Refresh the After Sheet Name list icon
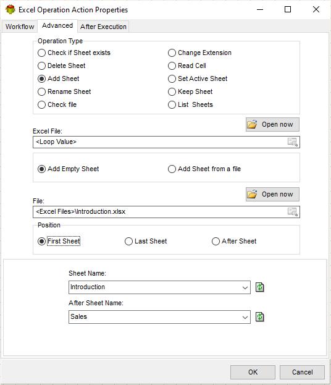This screenshot has width=331, height=385. pyautogui.click(x=260, y=317)
